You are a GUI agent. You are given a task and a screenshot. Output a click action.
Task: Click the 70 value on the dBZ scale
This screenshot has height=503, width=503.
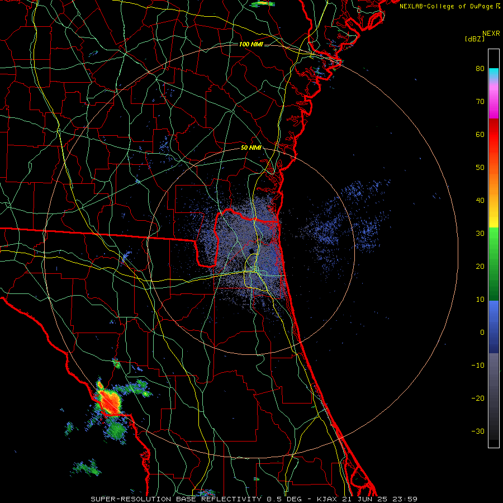click(x=480, y=102)
